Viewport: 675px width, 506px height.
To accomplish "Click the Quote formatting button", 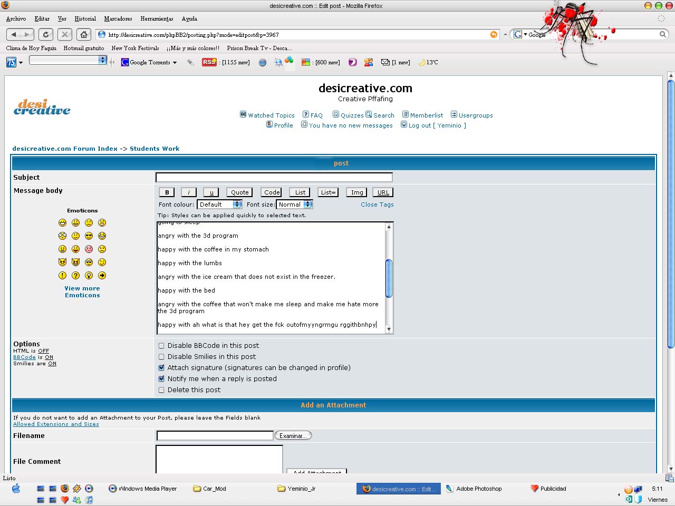I will coord(239,192).
